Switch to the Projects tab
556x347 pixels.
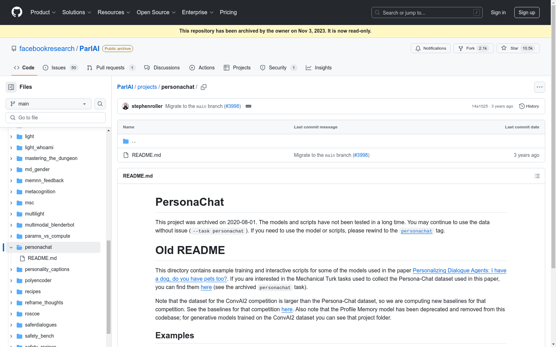237,68
